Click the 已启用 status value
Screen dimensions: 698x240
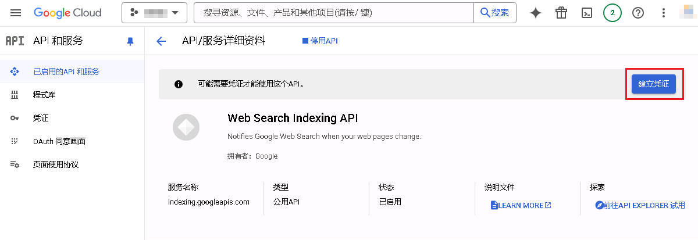pyautogui.click(x=390, y=202)
